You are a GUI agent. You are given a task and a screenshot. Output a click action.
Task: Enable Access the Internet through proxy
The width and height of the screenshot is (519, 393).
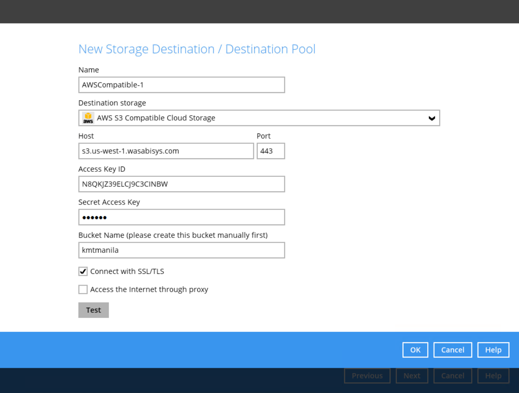pos(83,290)
